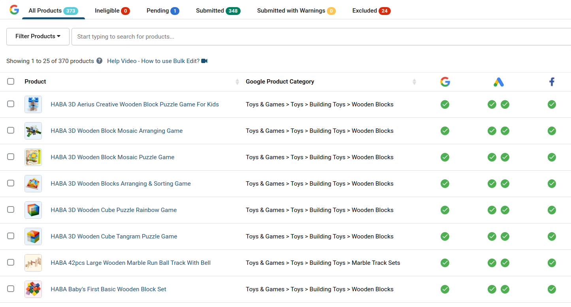Toggle the select-all checkbox in table header
This screenshot has height=307, width=571.
click(x=11, y=81)
